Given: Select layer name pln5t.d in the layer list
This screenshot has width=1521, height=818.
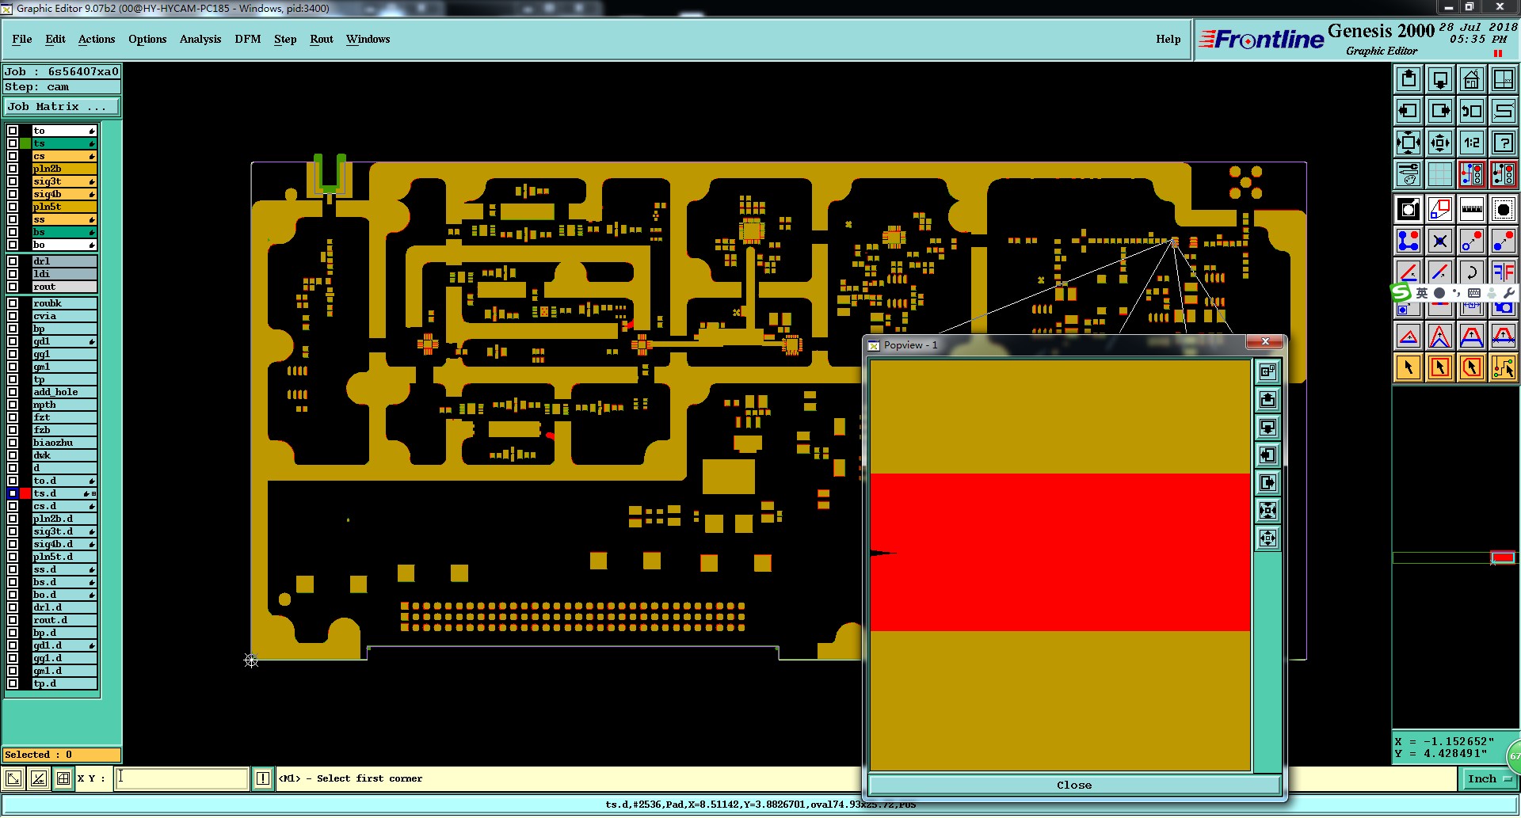Looking at the screenshot, I should pos(64,557).
